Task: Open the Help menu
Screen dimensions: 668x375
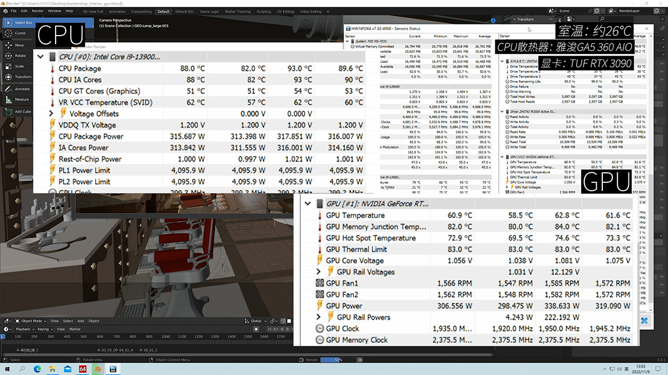Action: coord(70,11)
